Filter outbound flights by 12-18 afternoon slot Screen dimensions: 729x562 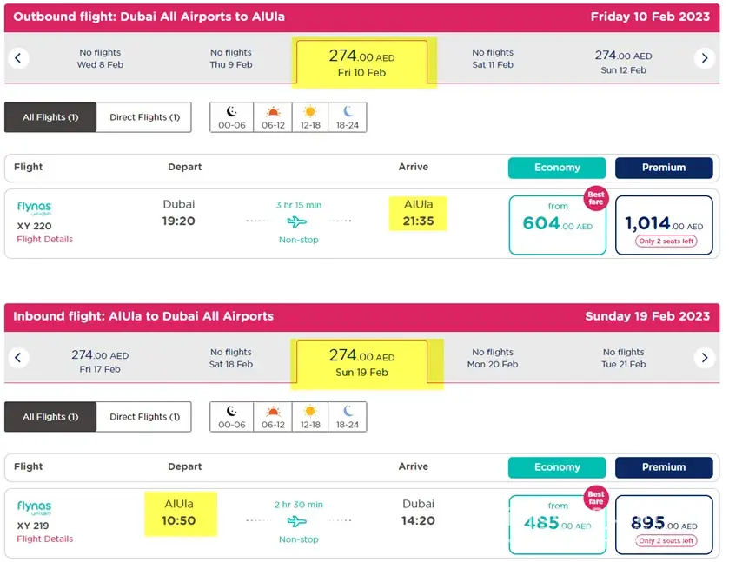310,117
